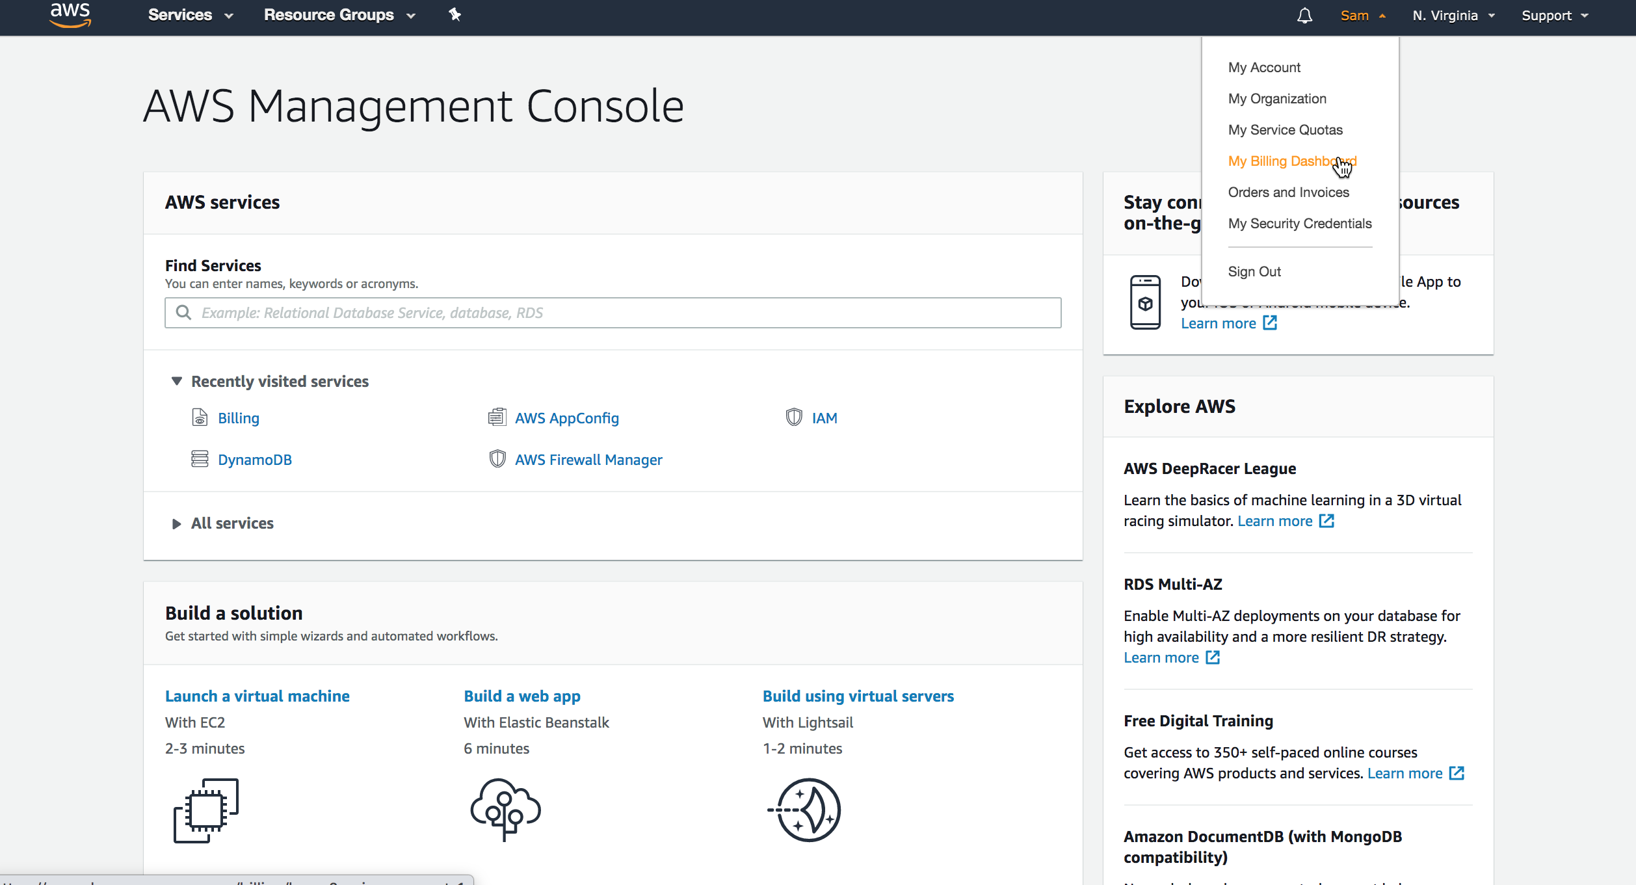Image resolution: width=1636 pixels, height=885 pixels.
Task: Click the 'With EC2' text
Action: point(194,722)
